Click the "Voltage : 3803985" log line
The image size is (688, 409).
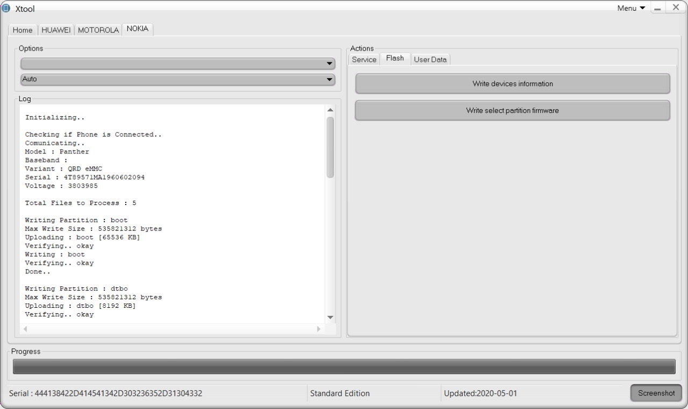coord(61,186)
